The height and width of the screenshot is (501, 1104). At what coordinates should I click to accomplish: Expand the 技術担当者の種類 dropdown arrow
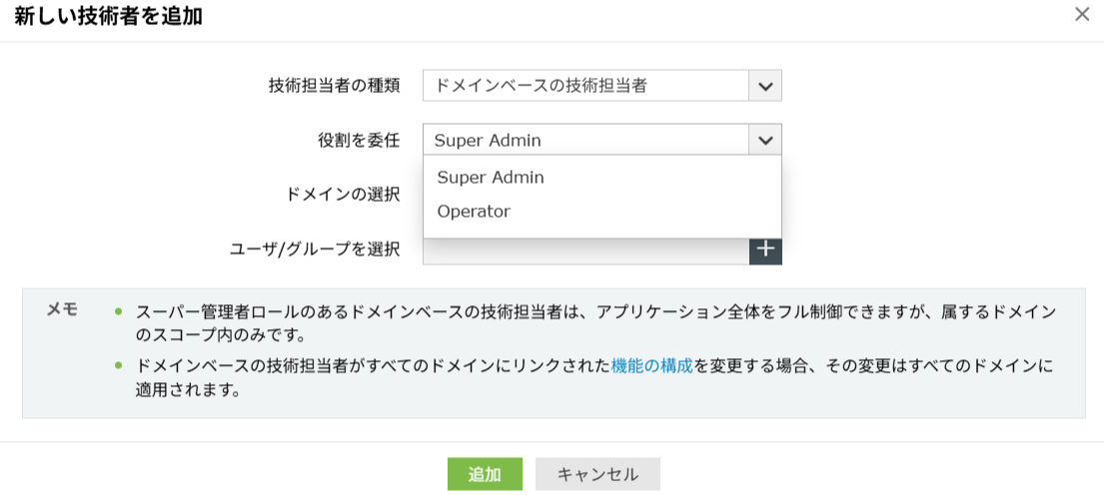765,86
